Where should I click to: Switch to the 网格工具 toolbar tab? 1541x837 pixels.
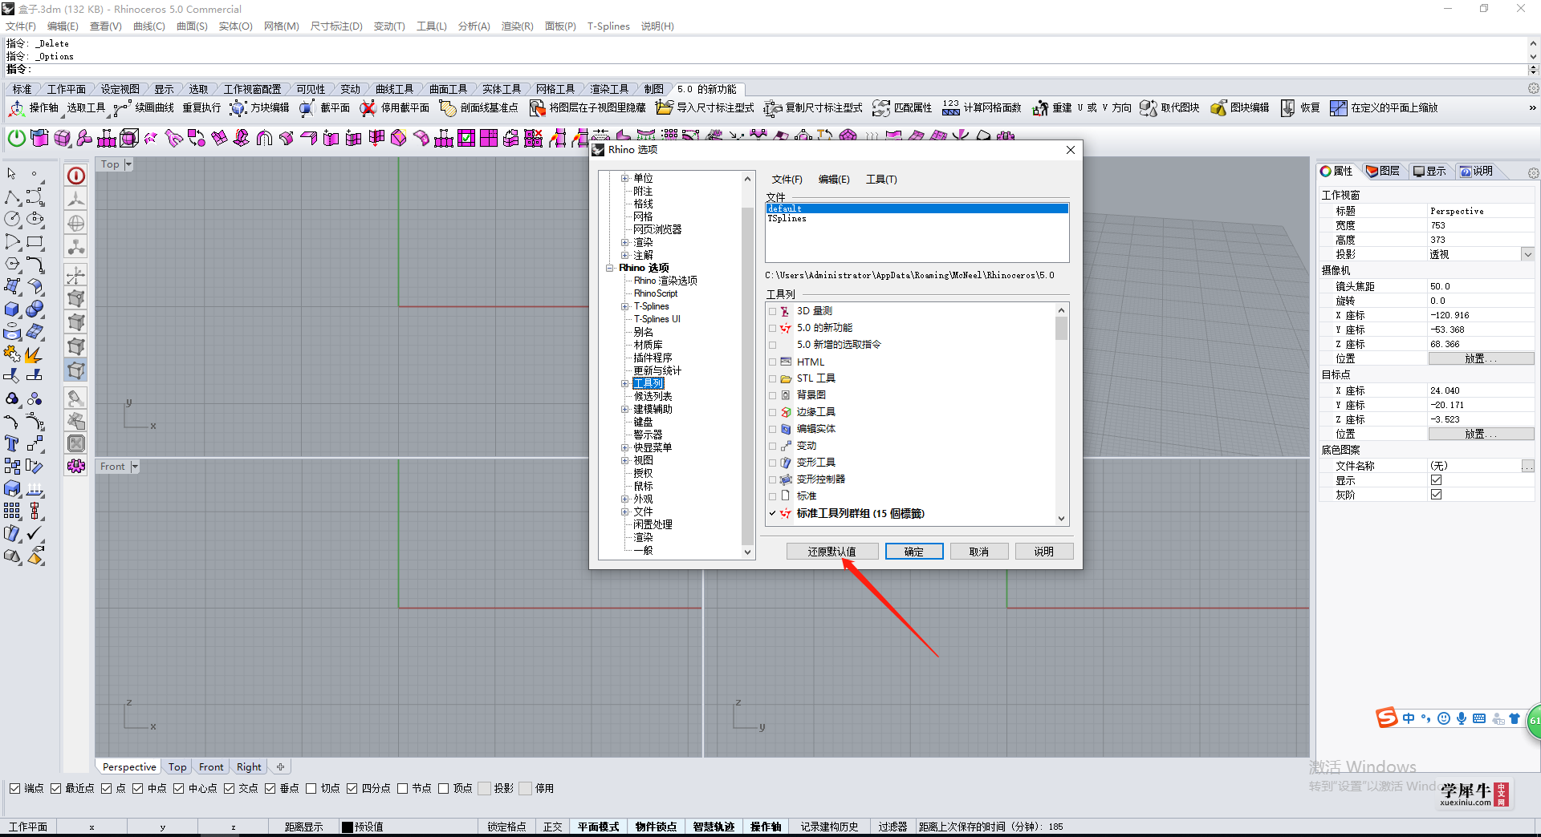point(555,89)
